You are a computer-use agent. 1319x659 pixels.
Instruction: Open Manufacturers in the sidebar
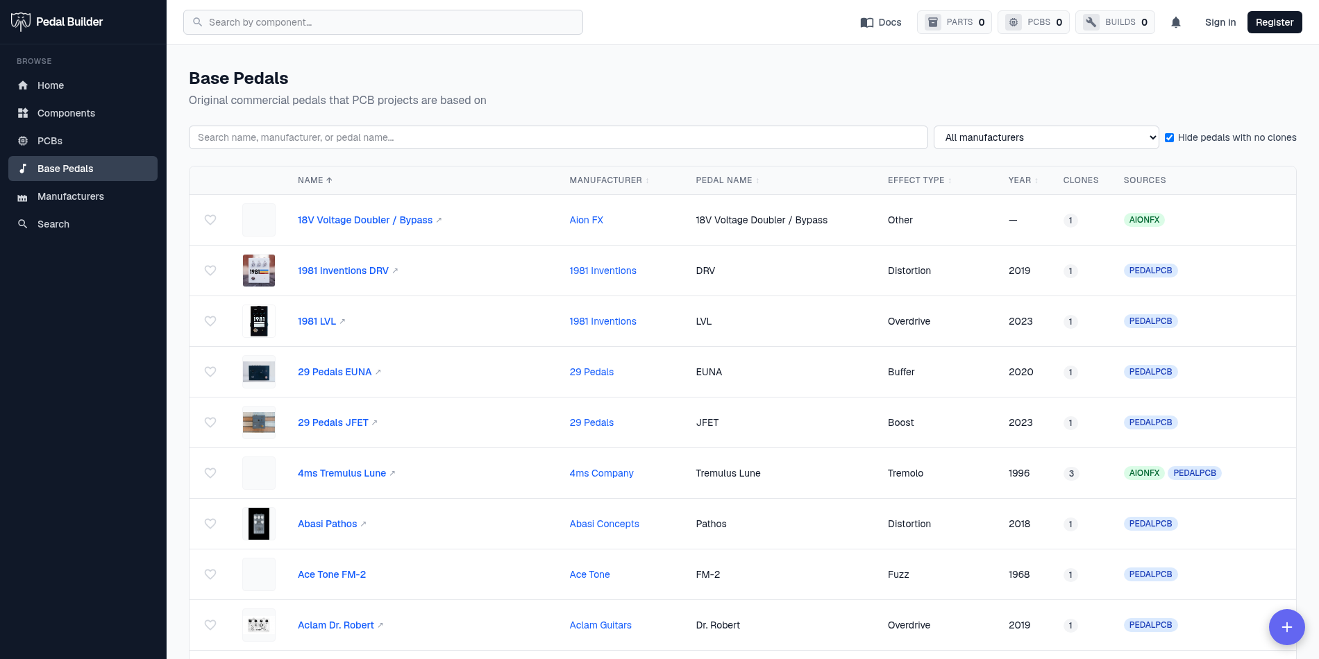pyautogui.click(x=83, y=196)
